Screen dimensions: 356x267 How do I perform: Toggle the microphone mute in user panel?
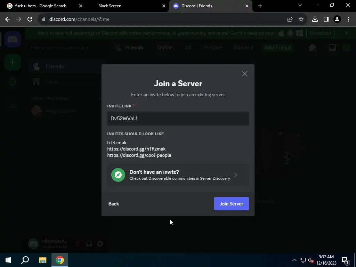coord(79,244)
